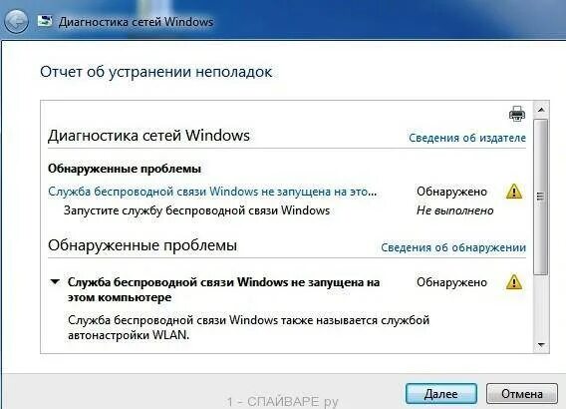Click the 'Не выполнено' status text
The height and width of the screenshot is (409, 566).
(454, 210)
